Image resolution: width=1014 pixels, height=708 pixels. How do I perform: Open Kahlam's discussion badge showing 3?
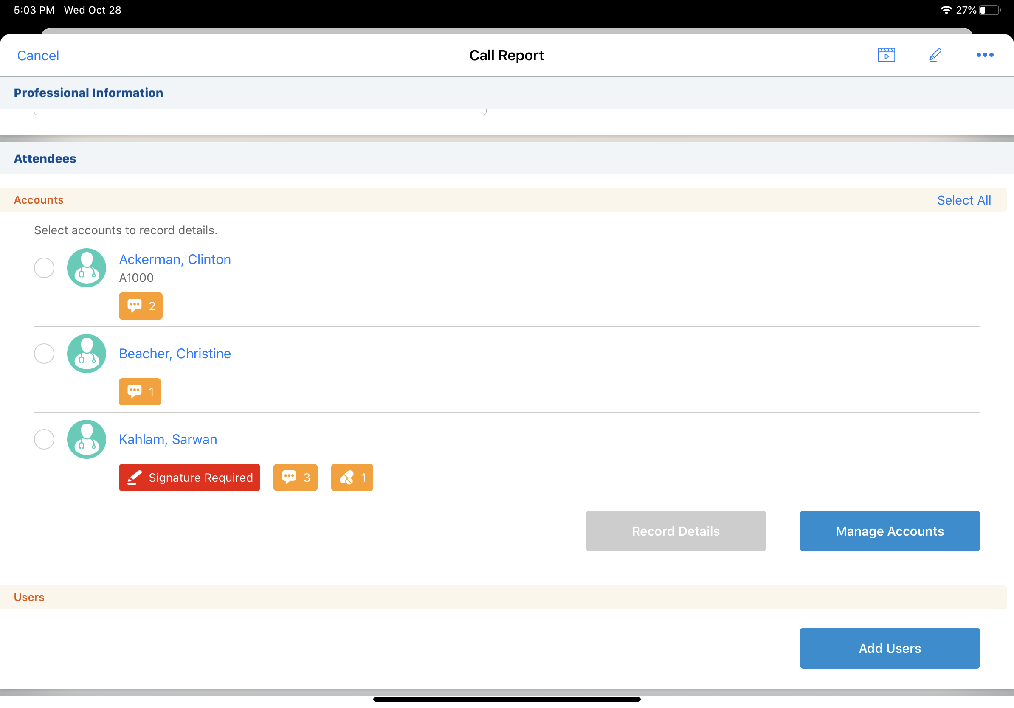pos(295,477)
